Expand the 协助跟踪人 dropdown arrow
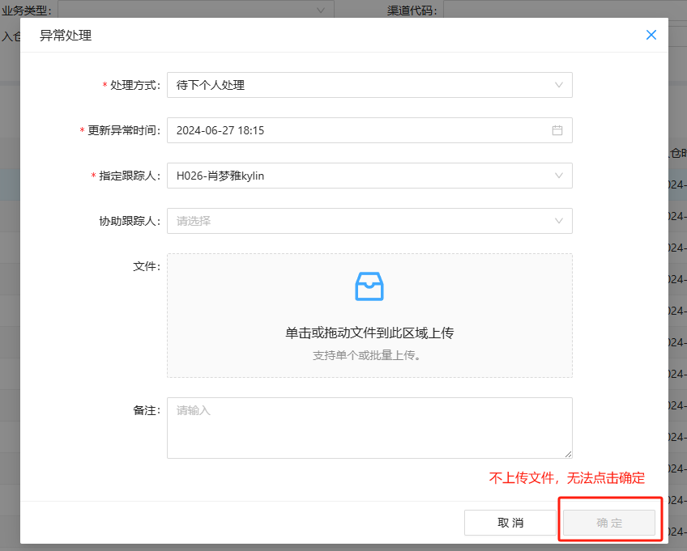This screenshot has width=687, height=551. [x=558, y=221]
